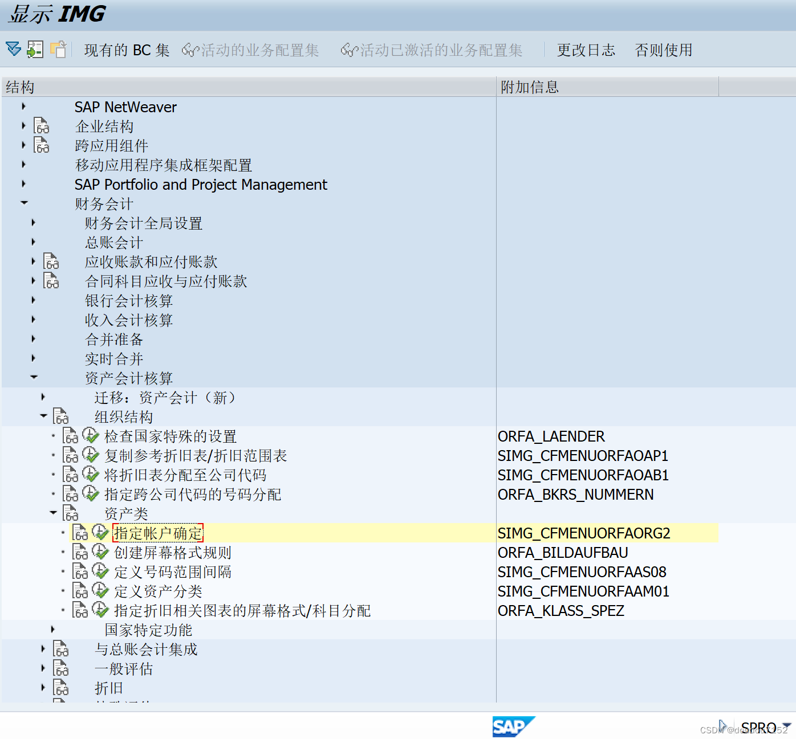This screenshot has height=739, width=796.
Task: Select 定义号码范围间隔 tree item
Action: (x=173, y=572)
